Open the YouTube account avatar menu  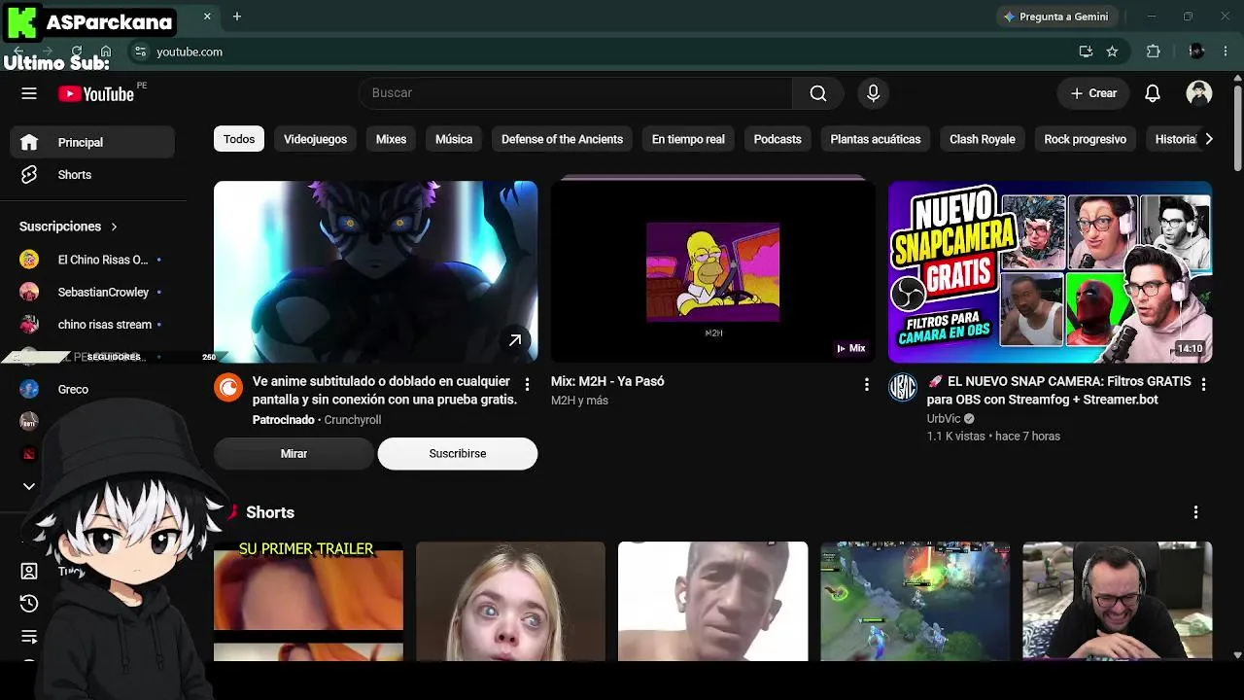point(1199,93)
